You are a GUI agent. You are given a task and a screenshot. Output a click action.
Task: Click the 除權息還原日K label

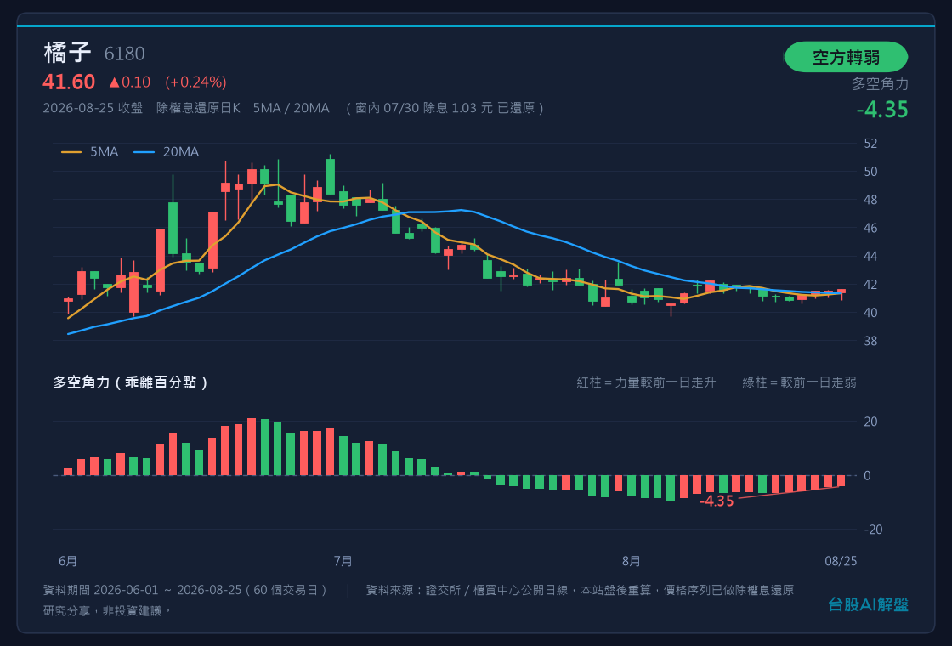[199, 108]
